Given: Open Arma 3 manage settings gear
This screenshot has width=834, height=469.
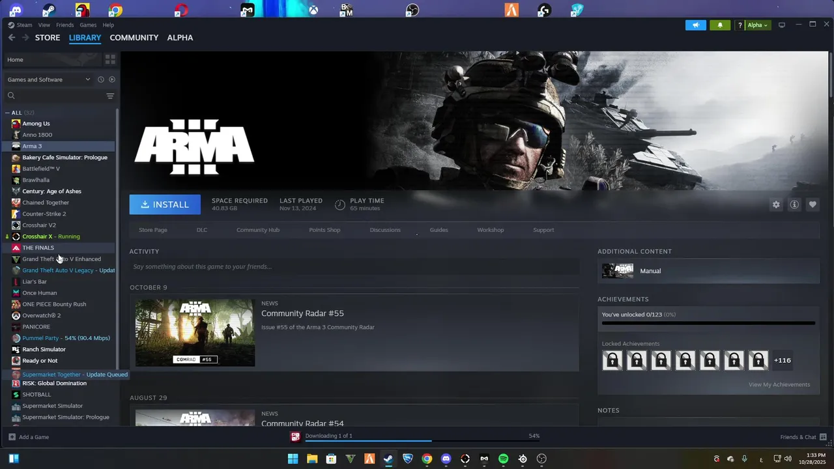Looking at the screenshot, I should [776, 205].
